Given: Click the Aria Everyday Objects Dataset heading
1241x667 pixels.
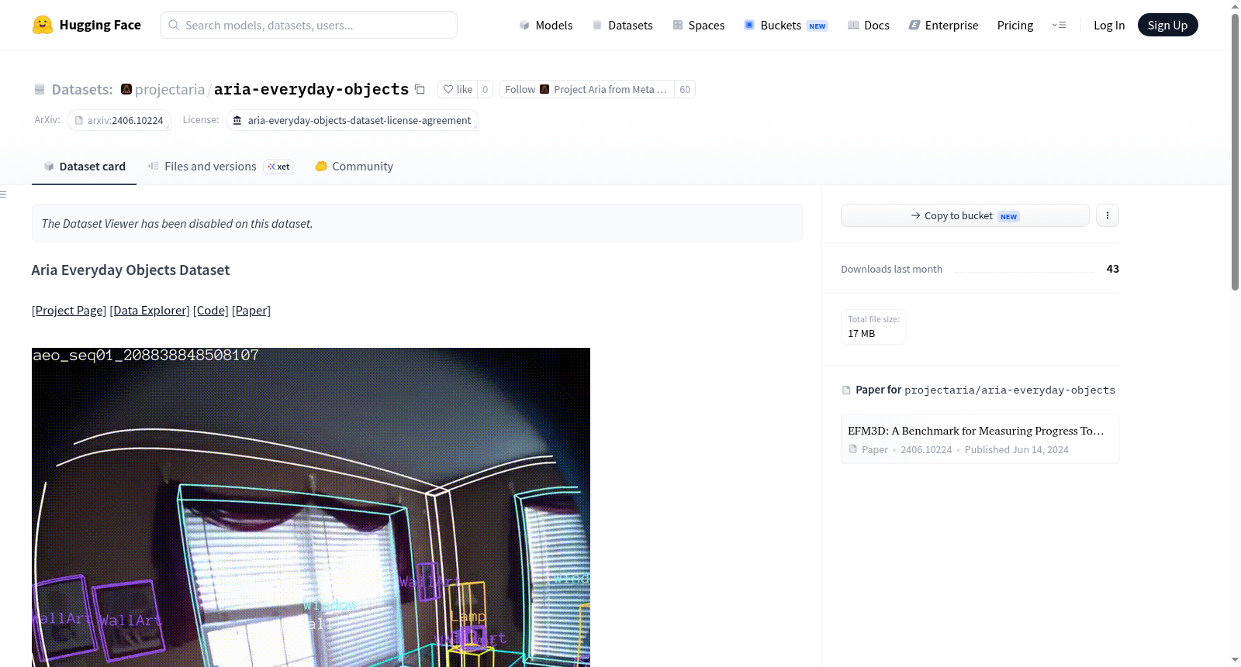Looking at the screenshot, I should tap(130, 270).
